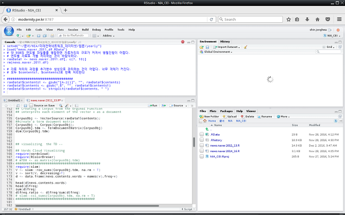Toggle document outline icon in editor toolbar
Image resolution: width=345 pixels, height=215 pixels.
pyautogui.click(x=192, y=105)
